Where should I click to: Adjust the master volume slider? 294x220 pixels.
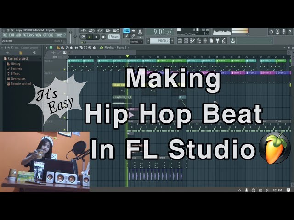coord(71,32)
